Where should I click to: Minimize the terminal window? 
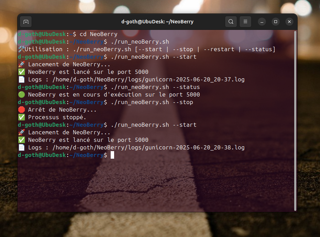coord(262,22)
